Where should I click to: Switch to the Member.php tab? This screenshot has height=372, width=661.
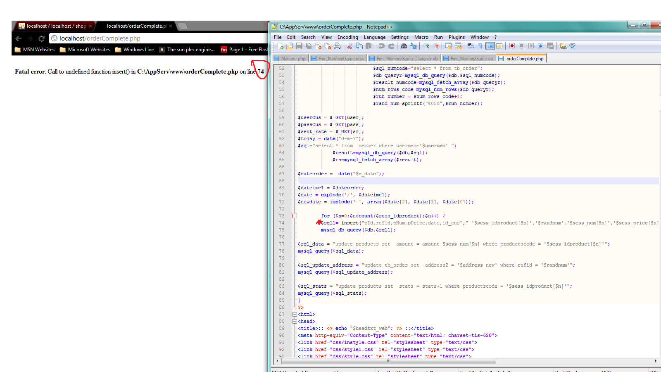click(290, 59)
